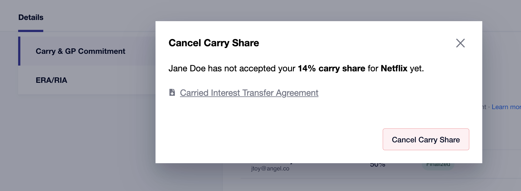Image resolution: width=521 pixels, height=191 pixels.
Task: Click the Cancel Carry Share dialog heading
Action: click(214, 43)
